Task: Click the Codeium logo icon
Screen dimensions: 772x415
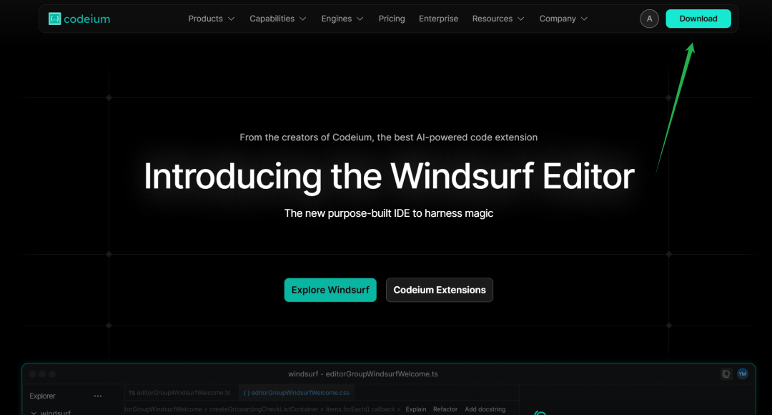Action: [54, 19]
